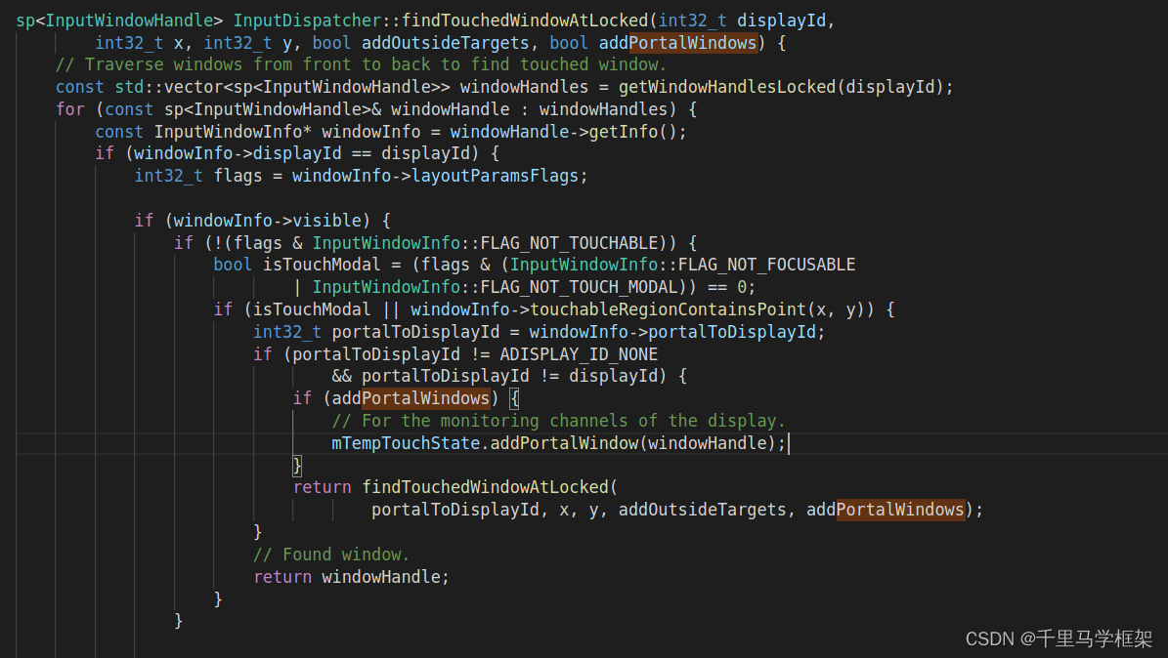Click the touchableRegionContainsPoint method call
The height and width of the screenshot is (658, 1168).
pos(669,309)
